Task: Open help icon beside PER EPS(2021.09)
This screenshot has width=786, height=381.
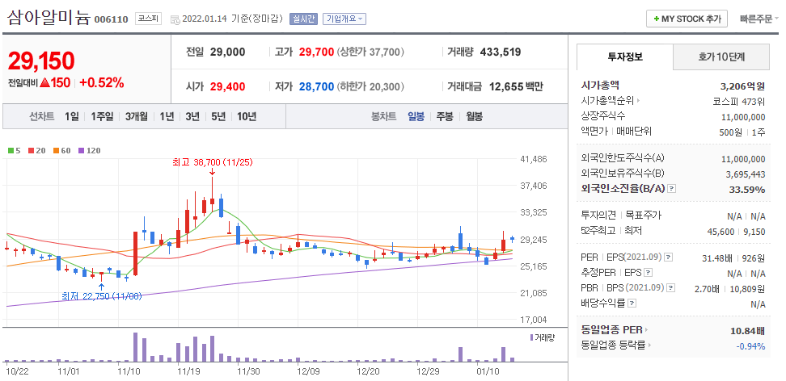Action: pos(668,257)
